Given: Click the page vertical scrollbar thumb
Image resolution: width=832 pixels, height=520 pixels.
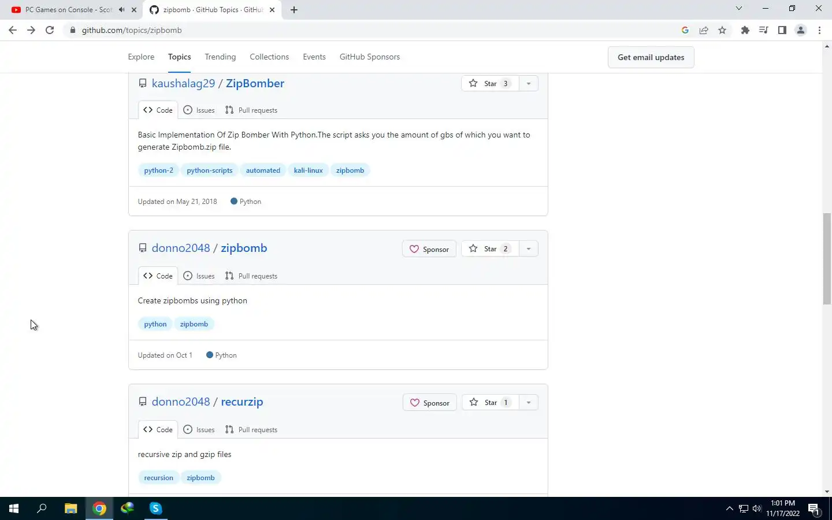Looking at the screenshot, I should click(x=827, y=259).
